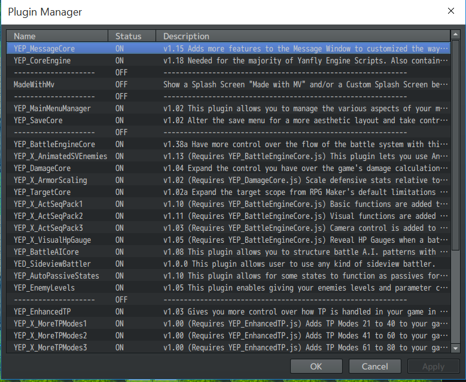Viewport: 466px width, 382px height.
Task: Select the YEP_CoreEngine plugin row
Action: coord(229,60)
